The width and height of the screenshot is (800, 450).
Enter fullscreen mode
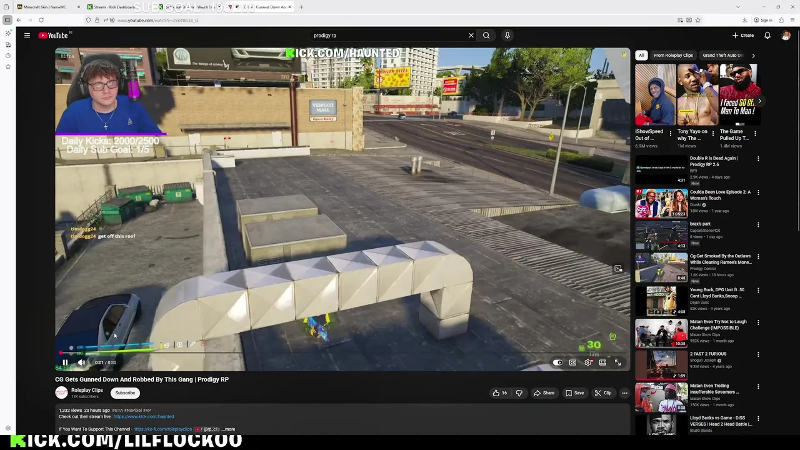pyautogui.click(x=617, y=362)
